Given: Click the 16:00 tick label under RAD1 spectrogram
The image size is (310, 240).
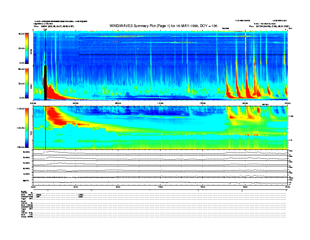Looking at the screenshot, I should (x=203, y=103).
